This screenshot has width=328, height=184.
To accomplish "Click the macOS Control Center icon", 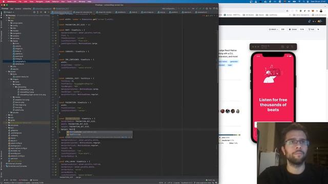I will (308, 2).
